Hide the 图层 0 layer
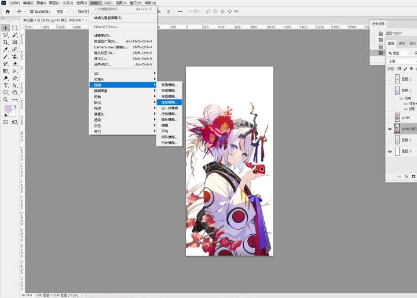 390,151
